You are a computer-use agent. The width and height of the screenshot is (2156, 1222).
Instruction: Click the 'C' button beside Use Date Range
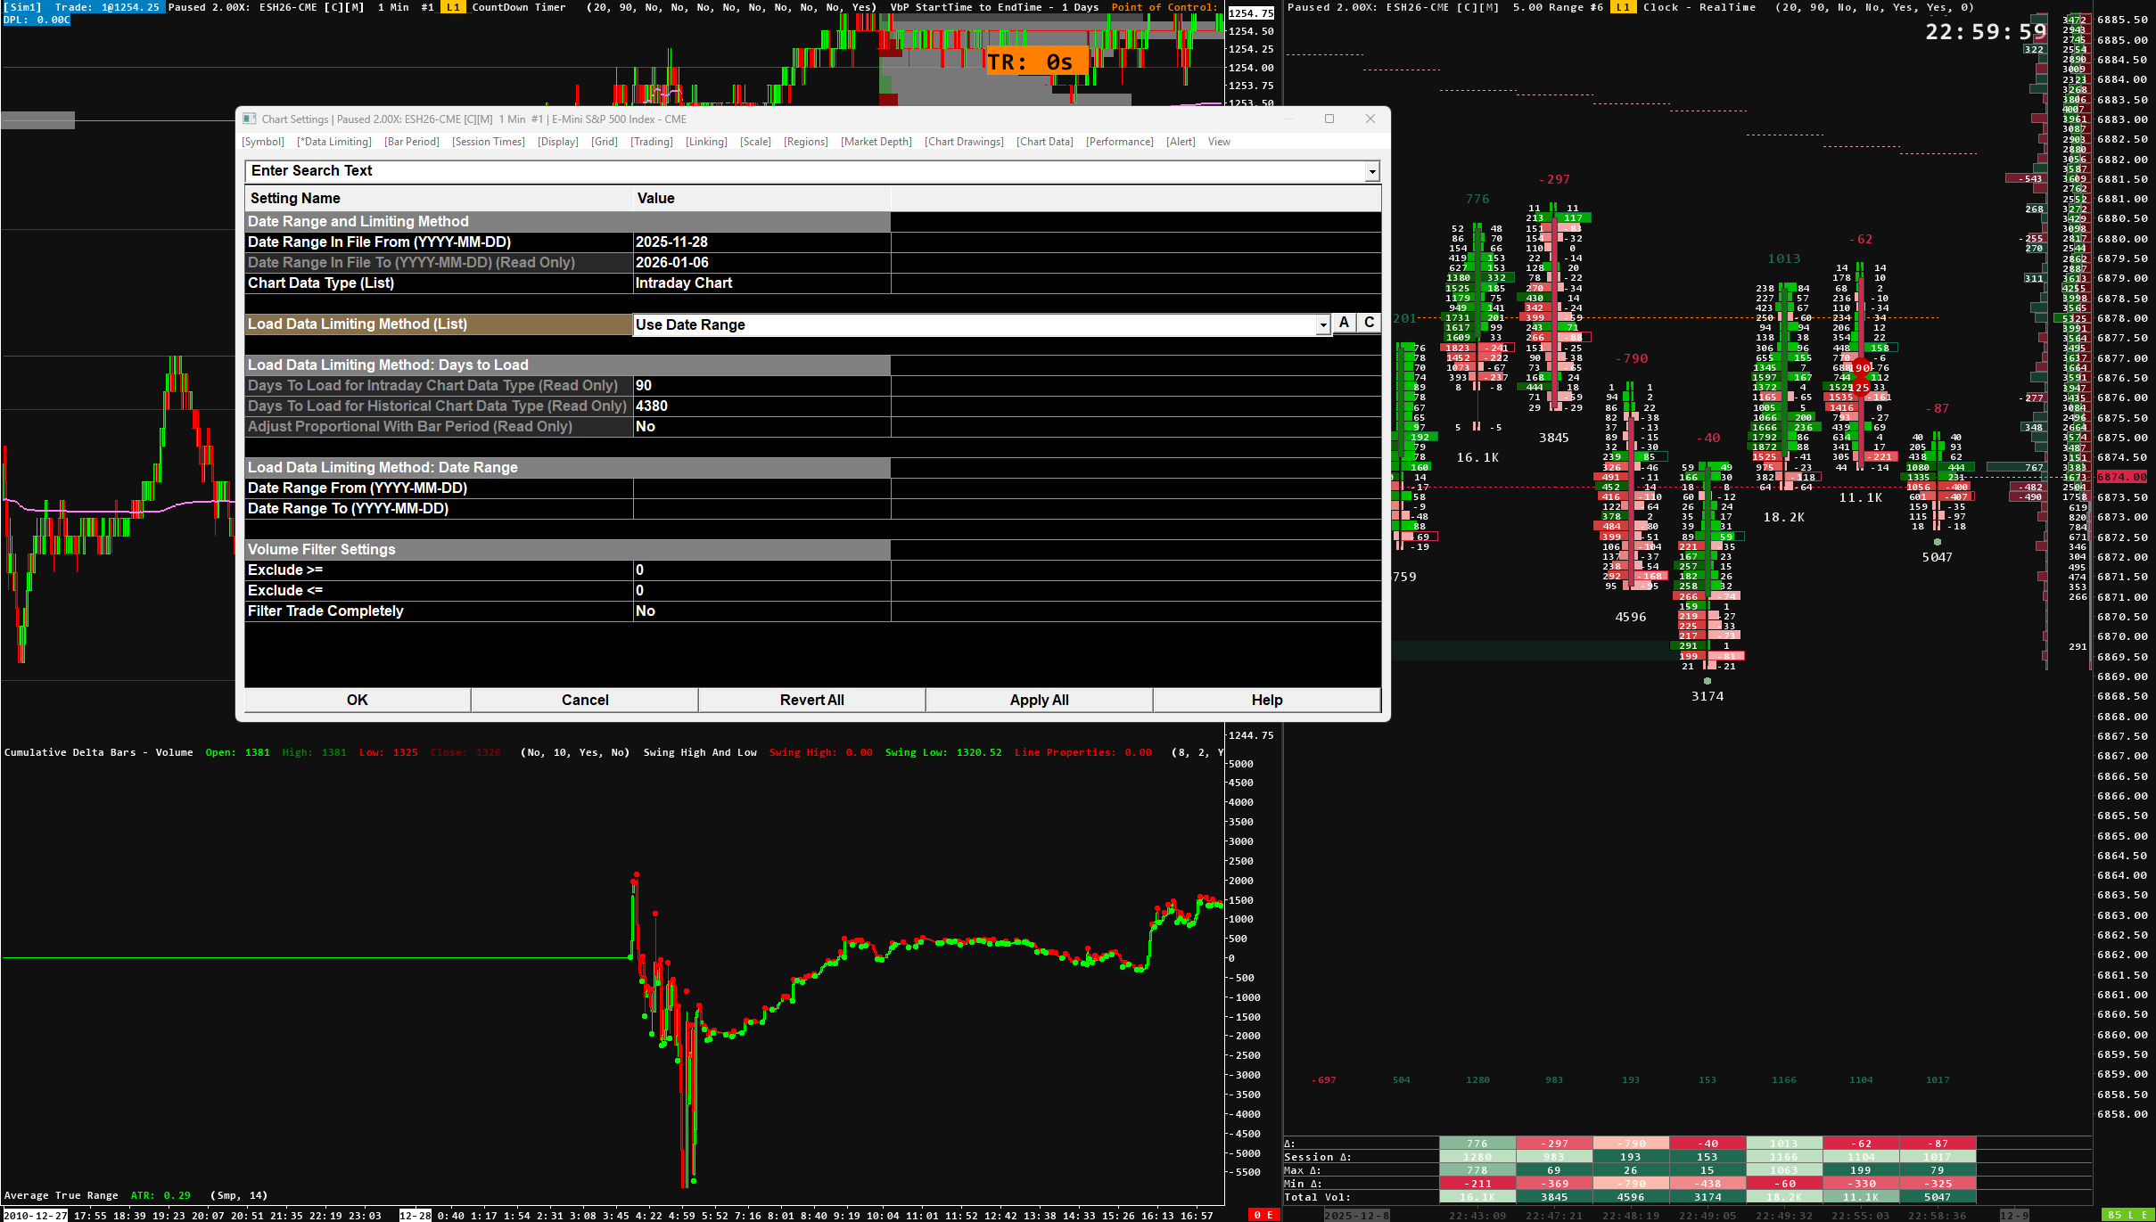(1369, 324)
